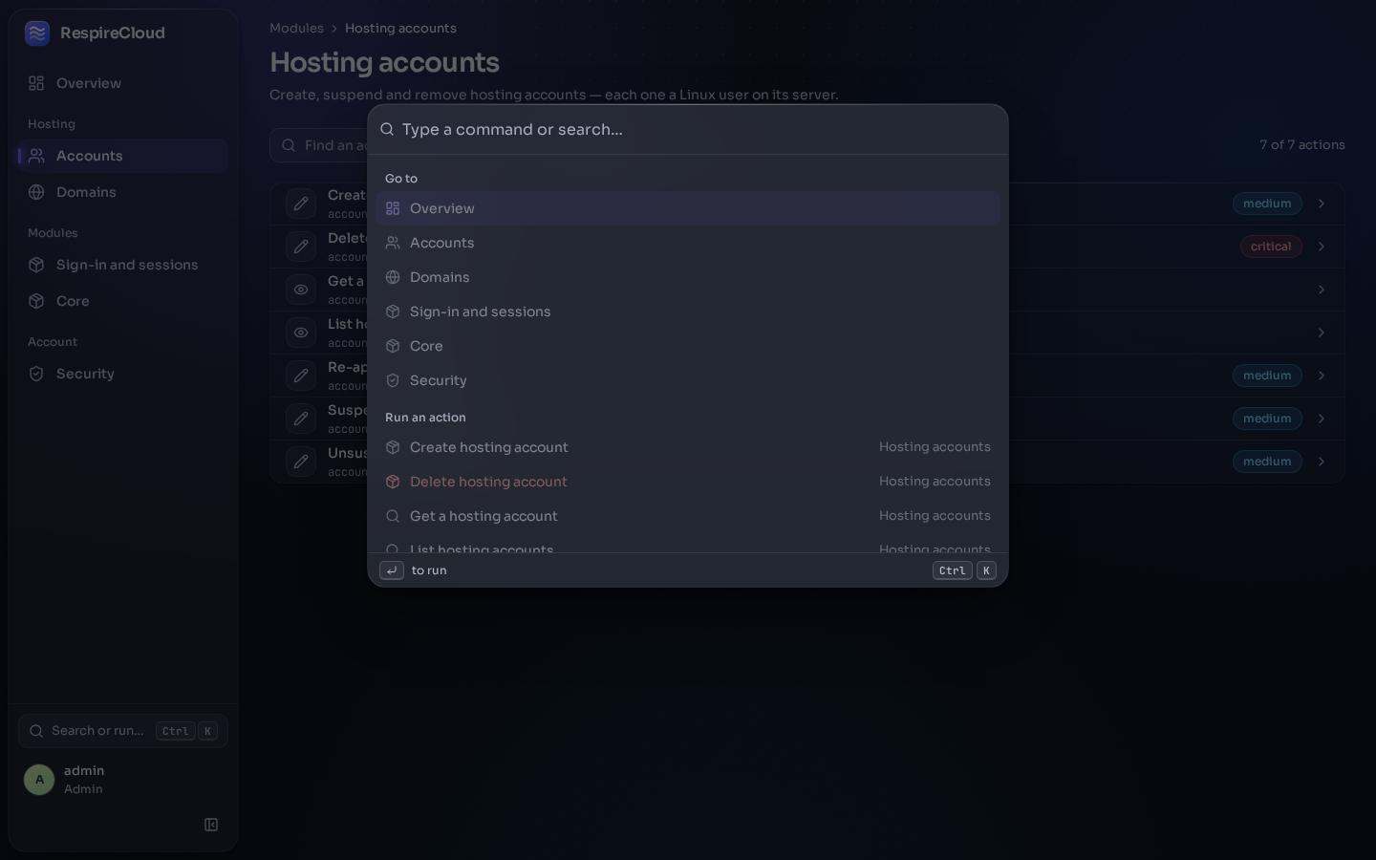
Task: Click the '7 of 7 actions' counter
Action: (x=1301, y=145)
